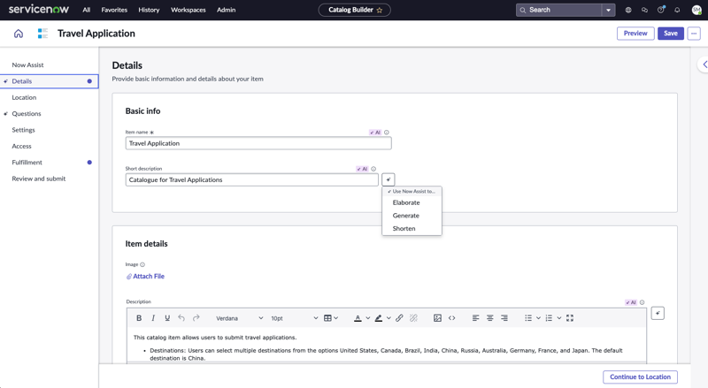The image size is (708, 388).
Task: Align text right in the editor
Action: pyautogui.click(x=504, y=318)
